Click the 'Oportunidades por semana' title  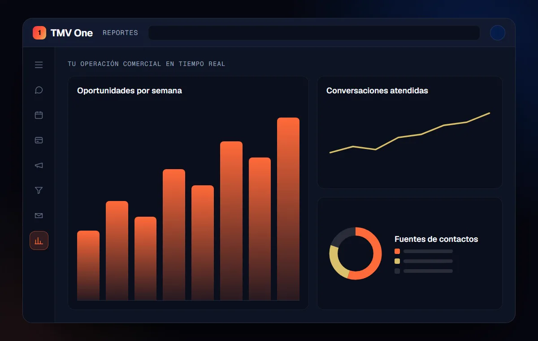click(x=130, y=91)
